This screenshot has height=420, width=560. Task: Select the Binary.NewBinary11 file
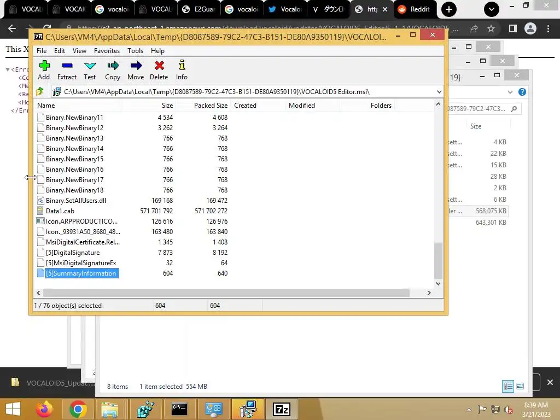[74, 118]
